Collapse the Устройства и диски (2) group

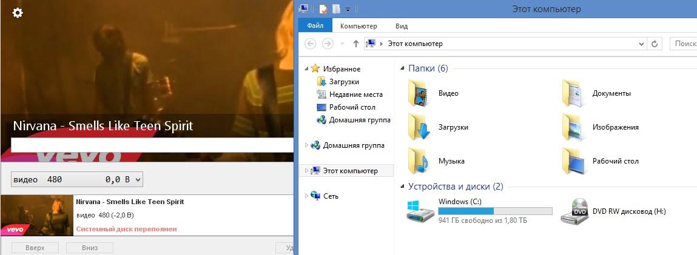[403, 187]
